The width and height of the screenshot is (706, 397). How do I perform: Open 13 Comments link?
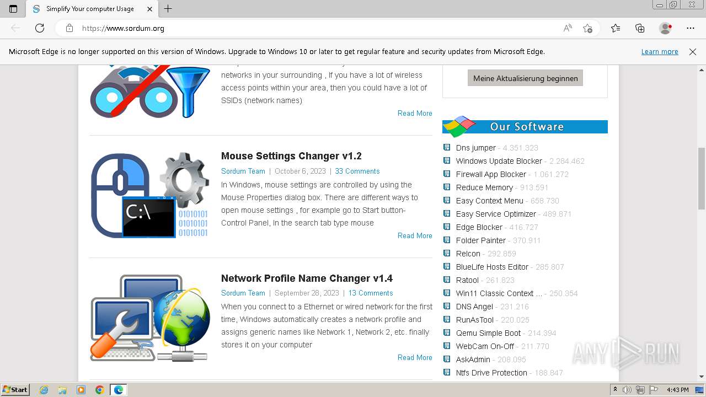[x=371, y=293]
